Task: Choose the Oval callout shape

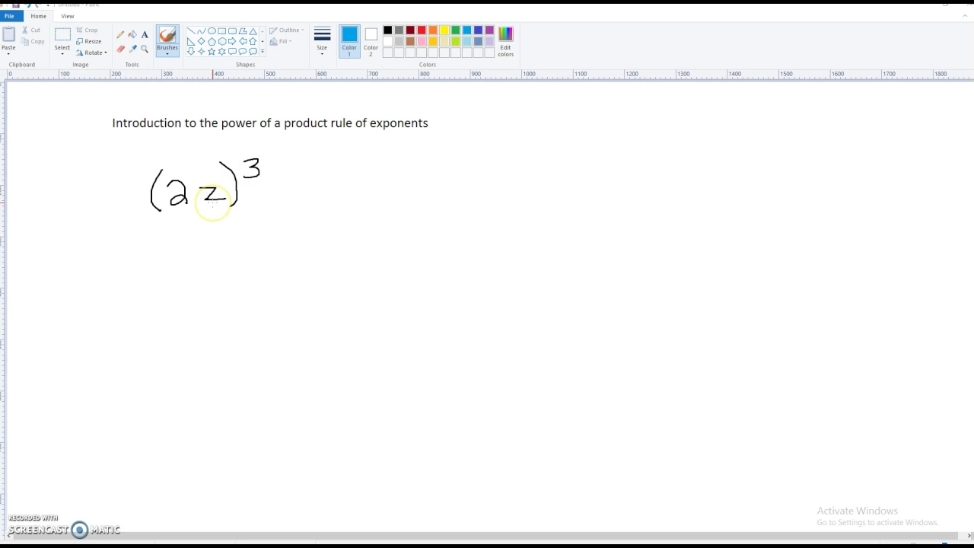Action: point(243,51)
